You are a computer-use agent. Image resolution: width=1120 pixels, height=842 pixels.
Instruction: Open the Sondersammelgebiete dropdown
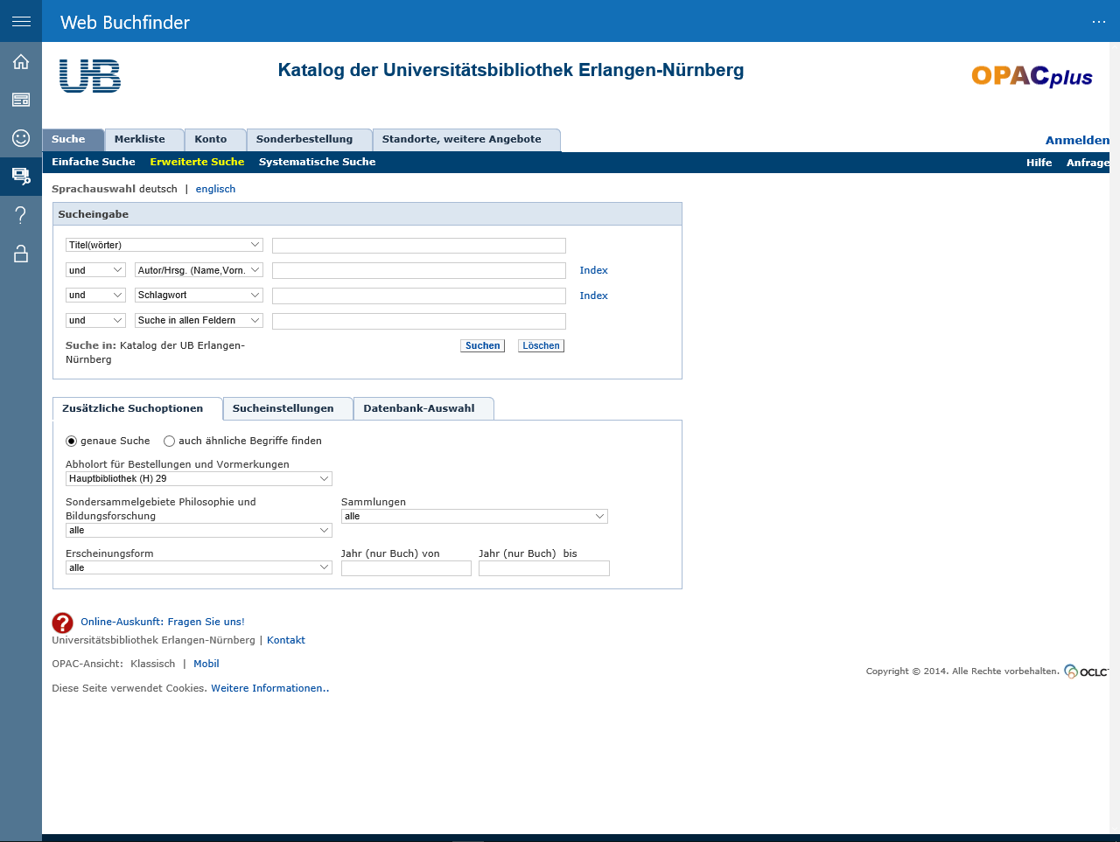coord(199,531)
